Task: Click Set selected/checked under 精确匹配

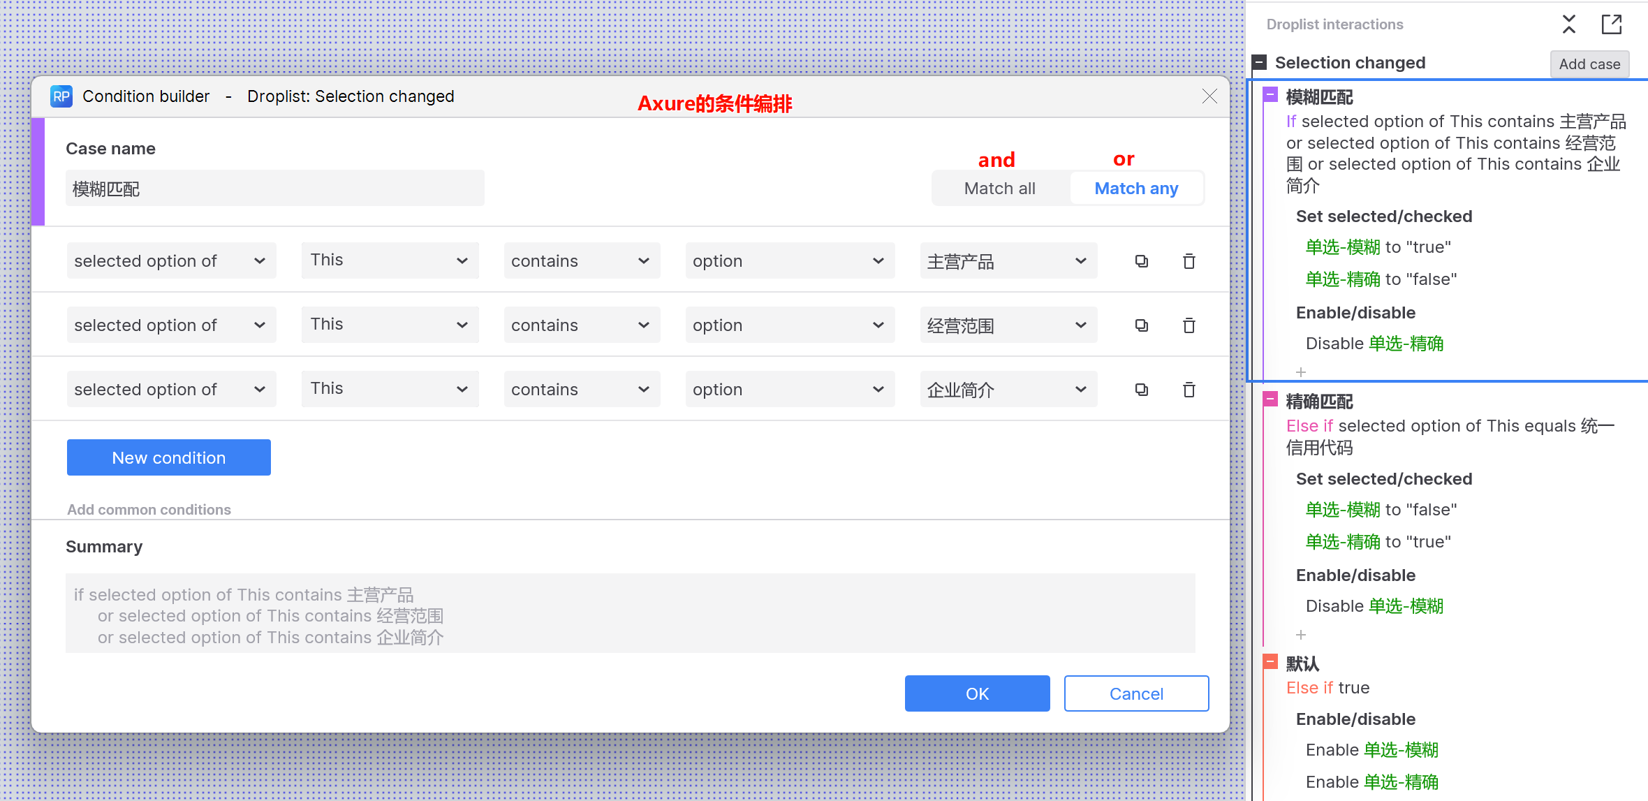Action: [1384, 479]
